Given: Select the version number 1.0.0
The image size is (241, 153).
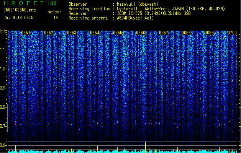Looking at the screenshot, I should [x=52, y=3].
